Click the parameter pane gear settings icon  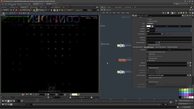click(183, 15)
